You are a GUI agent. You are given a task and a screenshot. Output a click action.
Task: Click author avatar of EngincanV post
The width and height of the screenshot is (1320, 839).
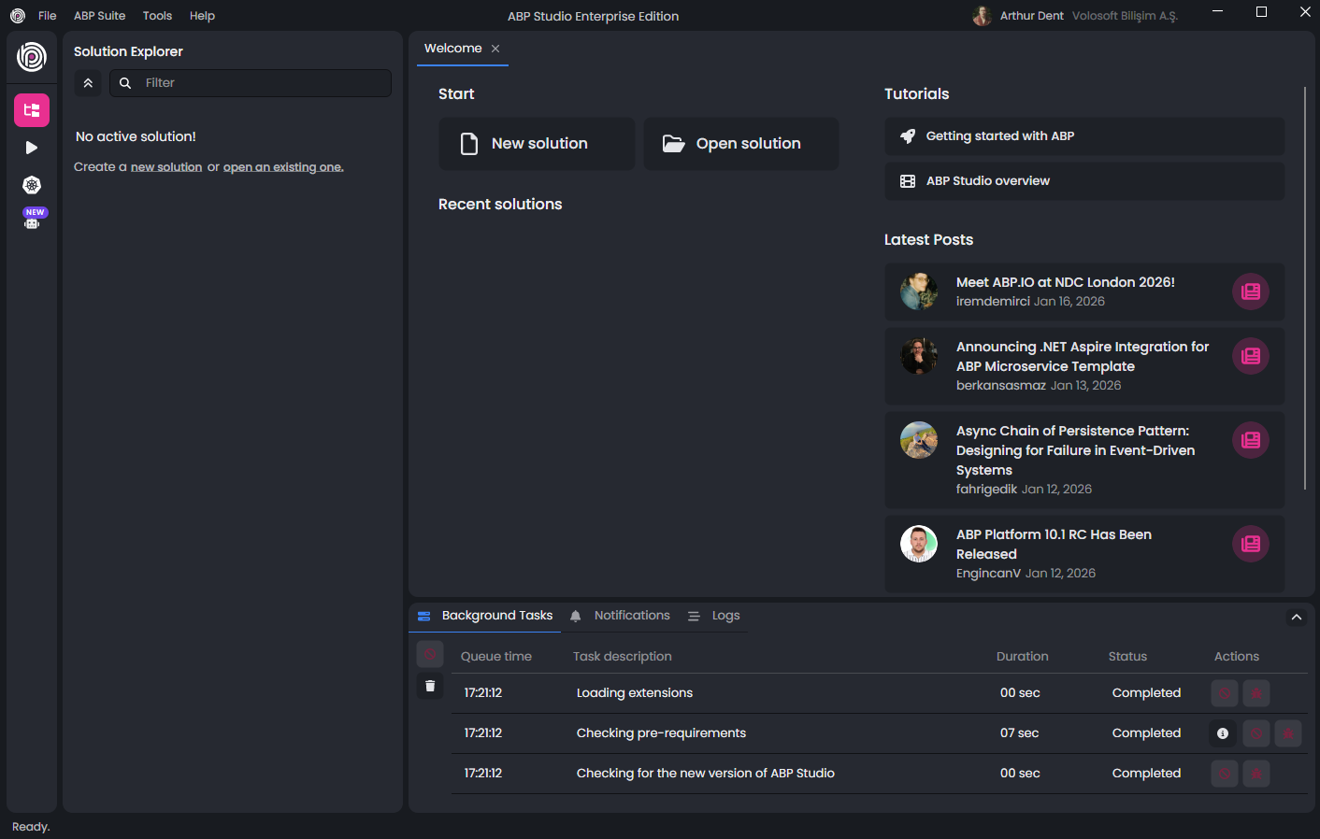coord(919,544)
